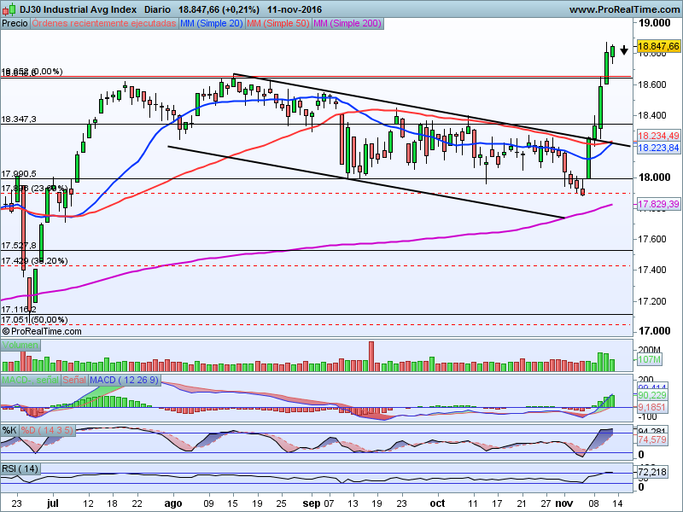The image size is (683, 512).
Task: Click the 17.200 price axis label
Action: [652, 301]
